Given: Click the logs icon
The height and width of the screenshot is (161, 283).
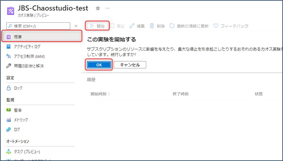Looking at the screenshot, I should point(9,129).
